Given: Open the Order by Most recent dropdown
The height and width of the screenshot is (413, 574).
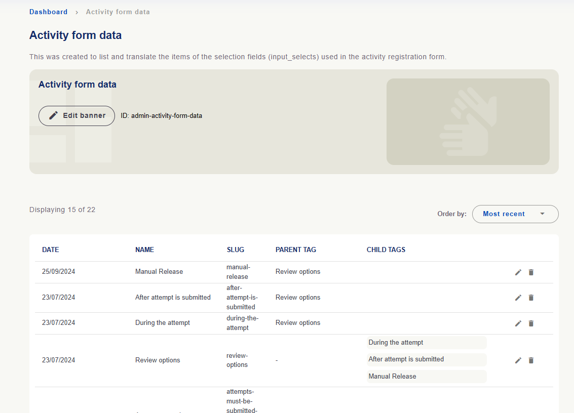Looking at the screenshot, I should tap(515, 214).
